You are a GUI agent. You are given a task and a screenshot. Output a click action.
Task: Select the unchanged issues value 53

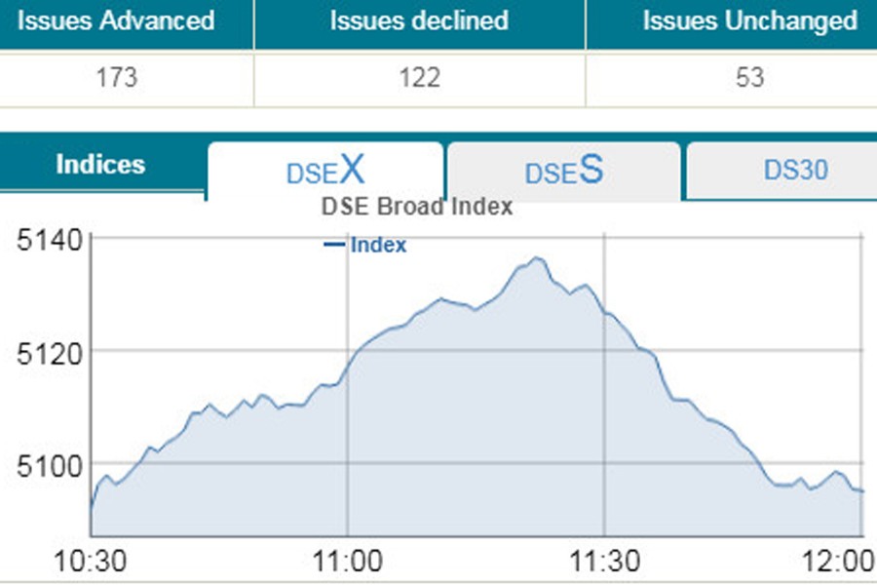tap(749, 78)
